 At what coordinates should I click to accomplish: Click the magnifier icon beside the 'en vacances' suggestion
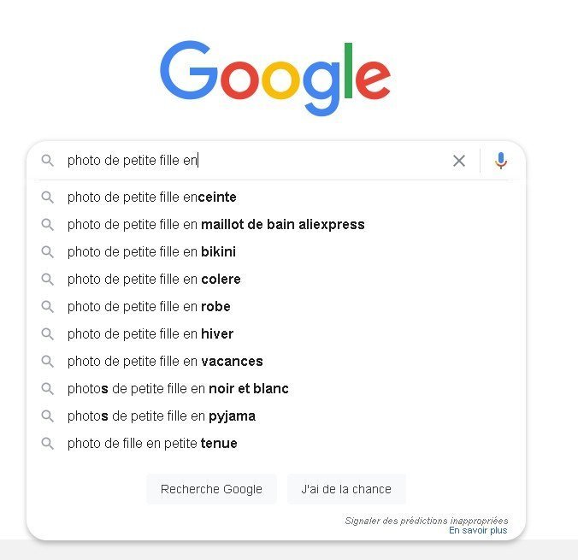[x=48, y=362]
